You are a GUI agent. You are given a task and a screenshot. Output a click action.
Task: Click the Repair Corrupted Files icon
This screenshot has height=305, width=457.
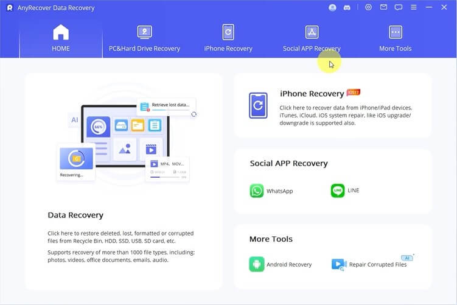click(338, 264)
